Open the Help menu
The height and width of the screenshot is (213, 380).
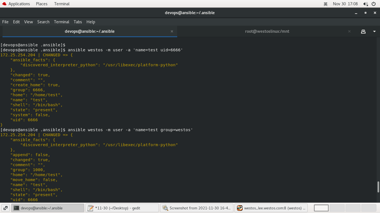click(91, 22)
